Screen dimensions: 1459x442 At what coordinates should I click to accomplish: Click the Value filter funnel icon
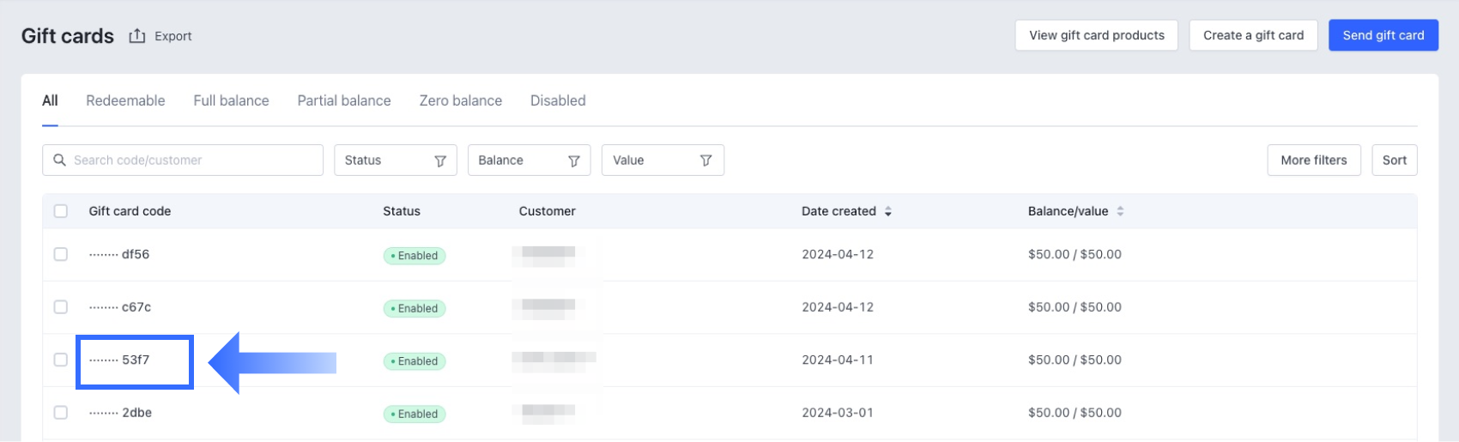click(706, 160)
